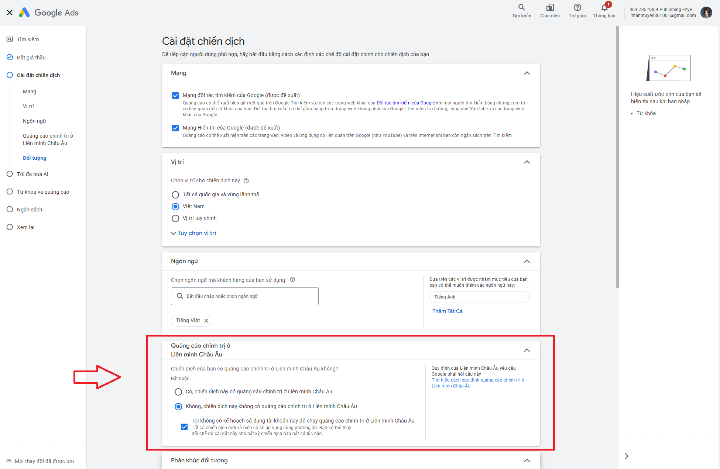
Task: Go to the Tối đa hoá AI step
Action: point(32,174)
